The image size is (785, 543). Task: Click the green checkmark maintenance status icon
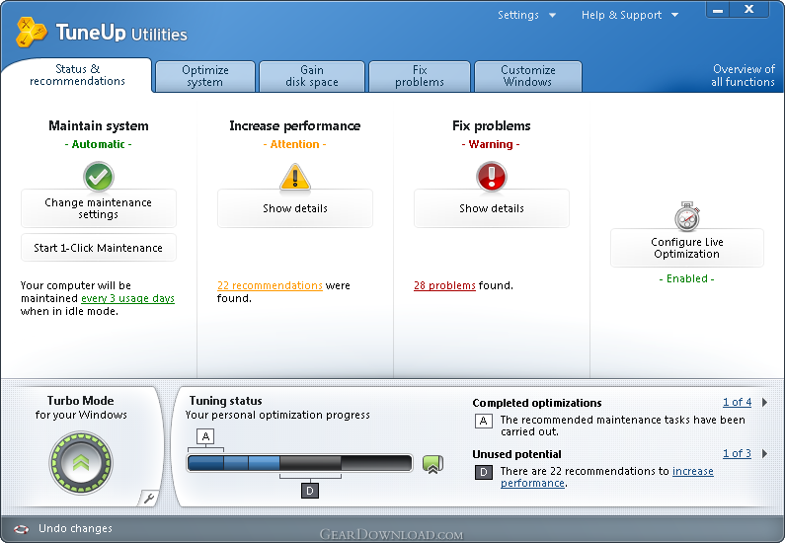tap(99, 176)
